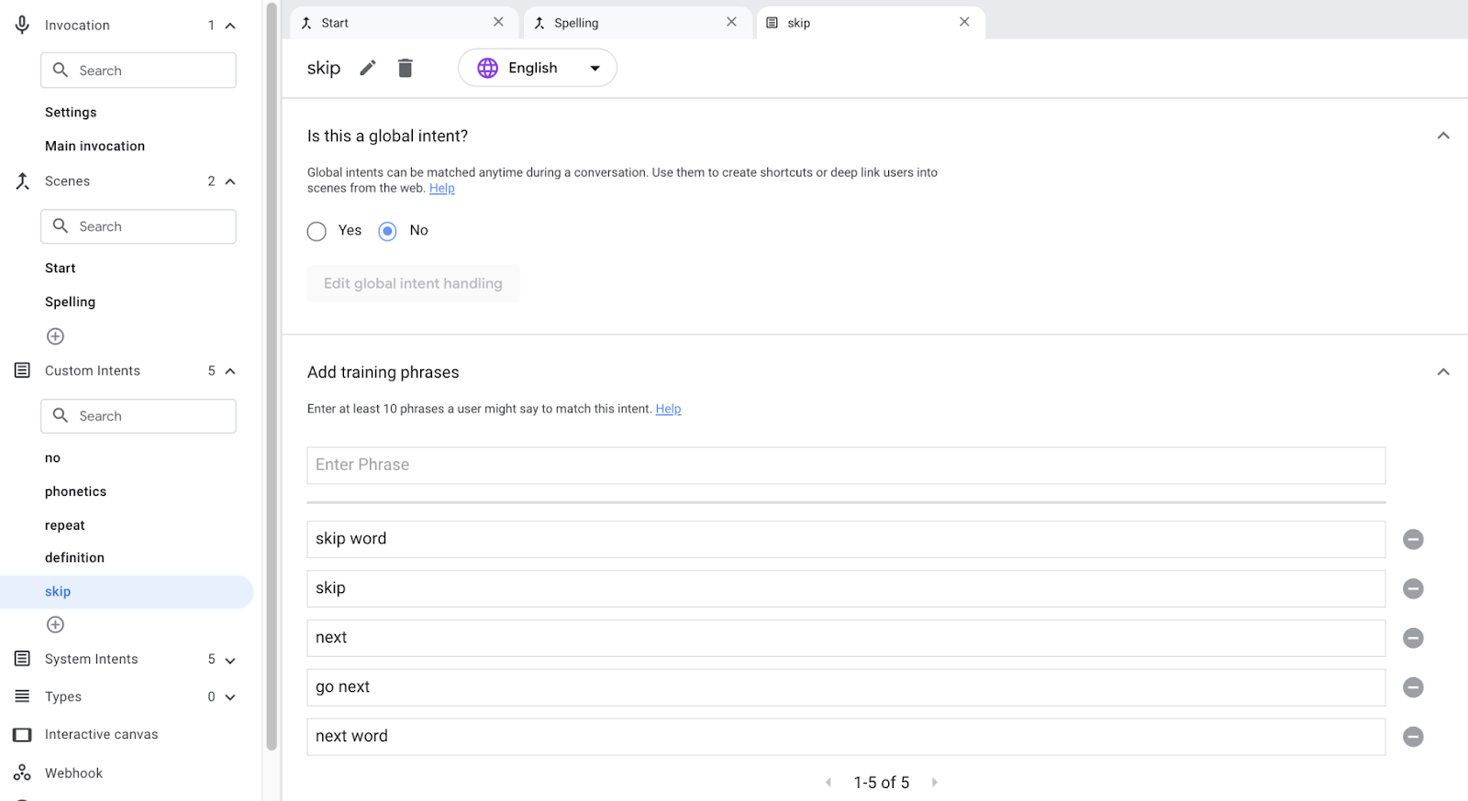Click the pencil icon to rename skip intent
1468x801 pixels.
(368, 68)
